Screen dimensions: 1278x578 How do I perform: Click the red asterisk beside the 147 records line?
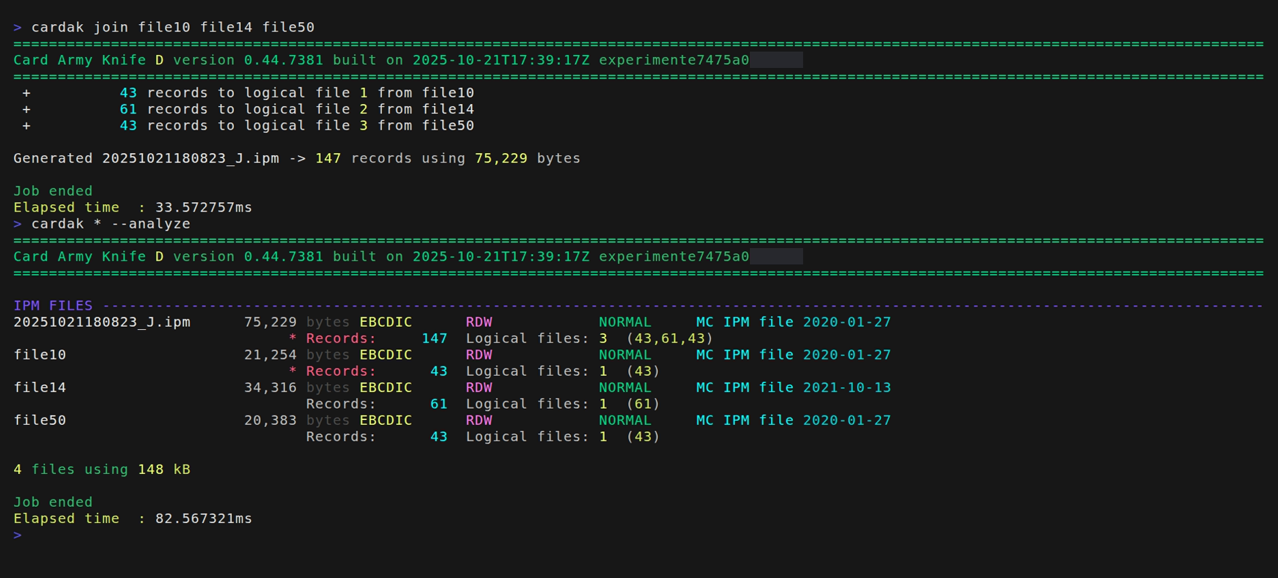[293, 339]
